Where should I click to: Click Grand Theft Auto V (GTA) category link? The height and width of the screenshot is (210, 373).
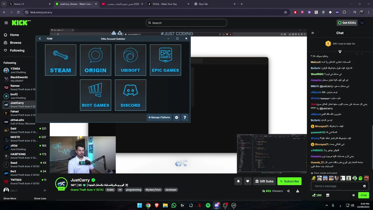point(87,190)
